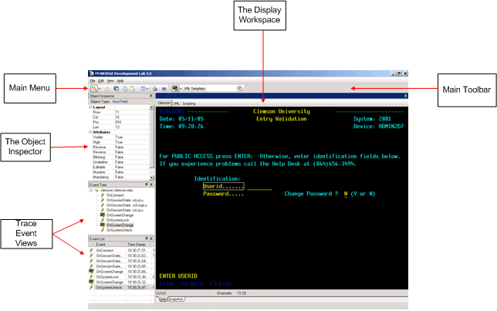
Task: Click the Overwrite indicator in the status bar
Action: point(224,293)
